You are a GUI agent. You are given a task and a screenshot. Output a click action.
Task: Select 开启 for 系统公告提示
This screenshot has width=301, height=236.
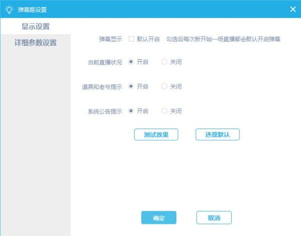pyautogui.click(x=131, y=111)
